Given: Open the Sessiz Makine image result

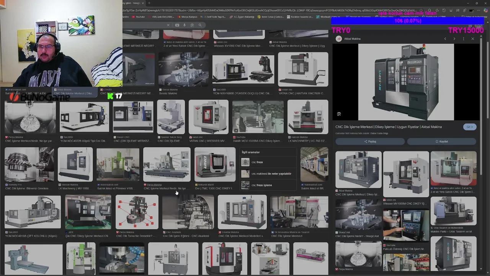Looking at the screenshot, I should 183,69.
